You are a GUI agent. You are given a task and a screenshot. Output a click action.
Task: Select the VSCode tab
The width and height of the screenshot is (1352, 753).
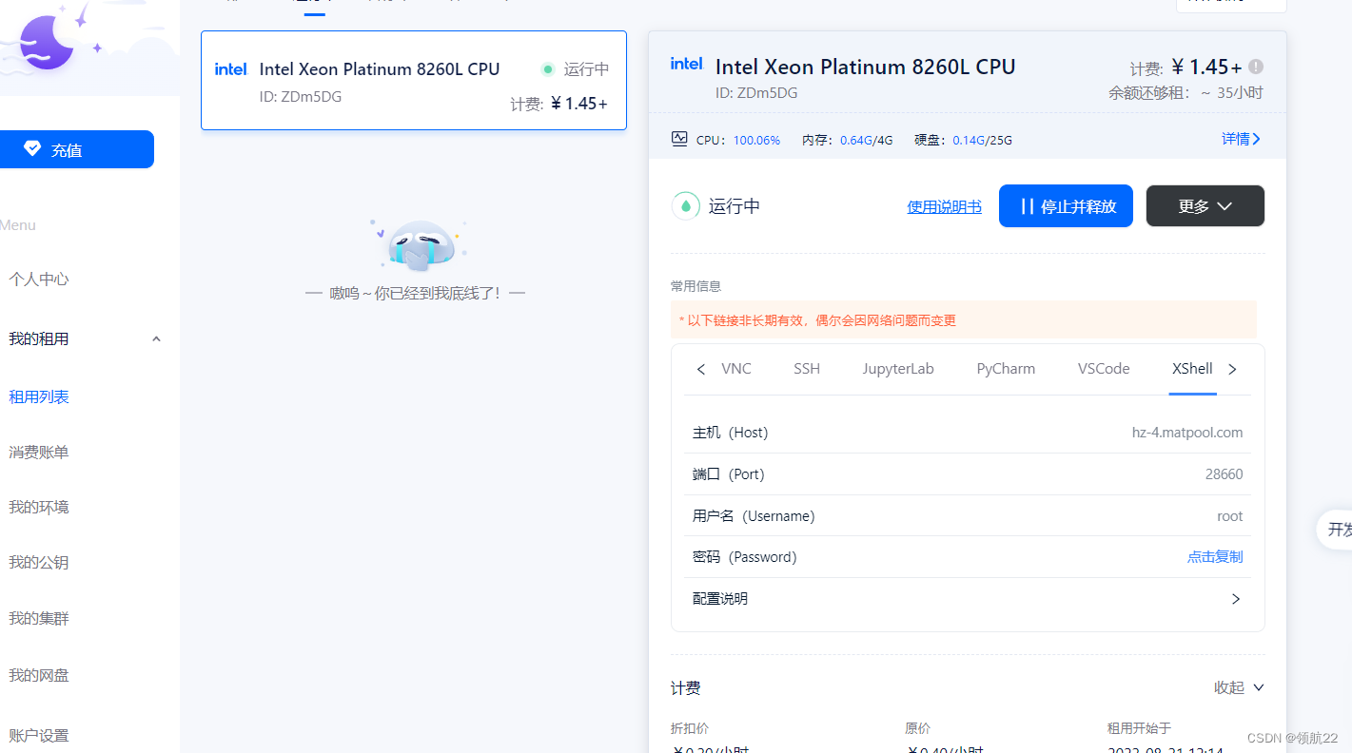1104,369
